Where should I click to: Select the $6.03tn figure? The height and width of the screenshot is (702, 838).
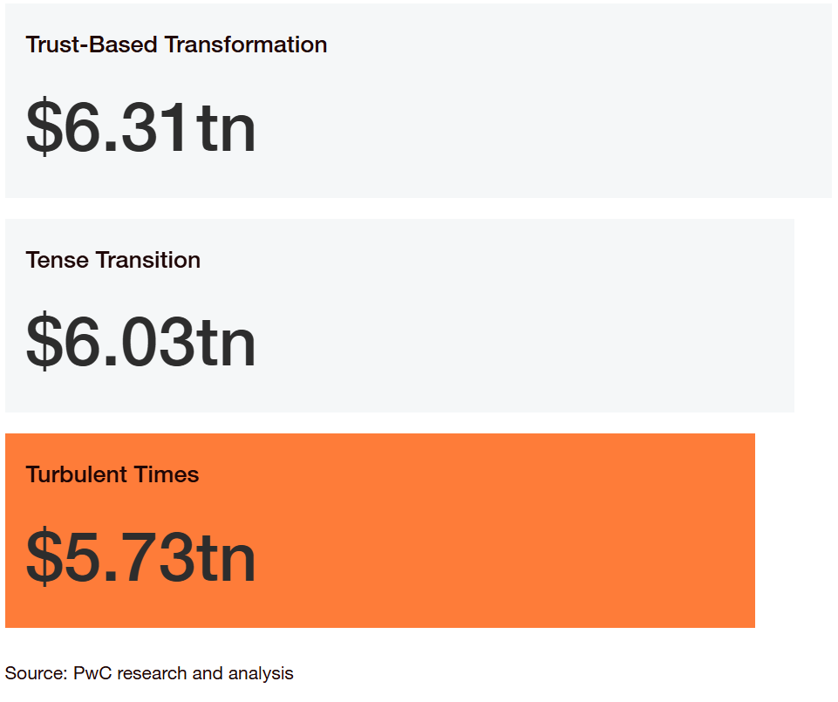(x=141, y=341)
